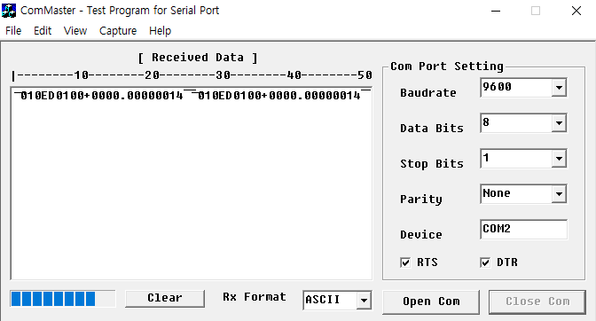Click the Open Com button

[431, 302]
